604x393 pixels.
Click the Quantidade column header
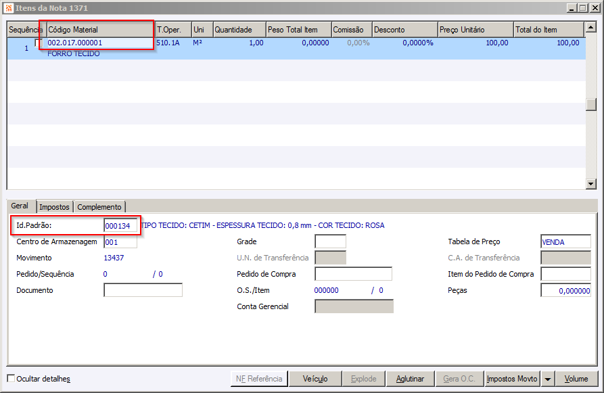[239, 30]
